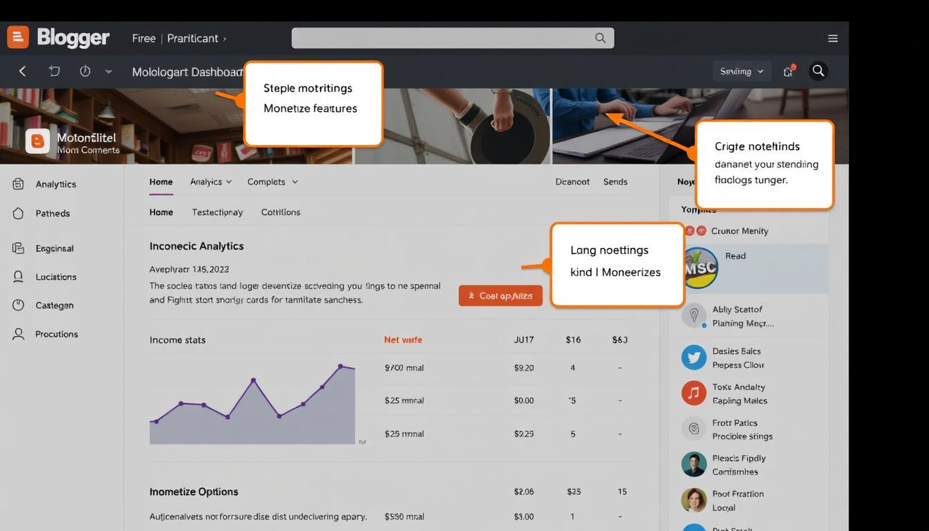The height and width of the screenshot is (531, 929).
Task: Click the Patheds sidebar icon
Action: pos(19,213)
